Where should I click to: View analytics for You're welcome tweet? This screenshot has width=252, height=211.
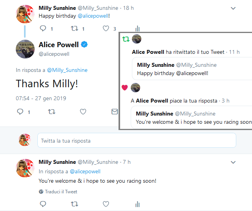tap(137, 204)
